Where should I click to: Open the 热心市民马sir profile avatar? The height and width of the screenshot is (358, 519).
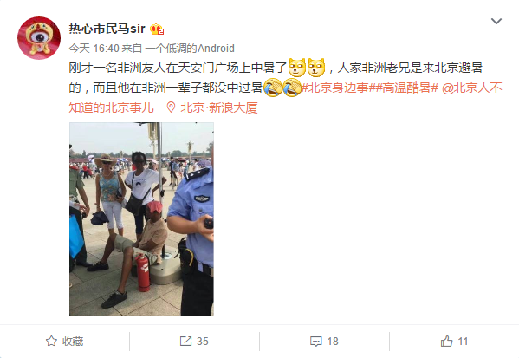39,38
